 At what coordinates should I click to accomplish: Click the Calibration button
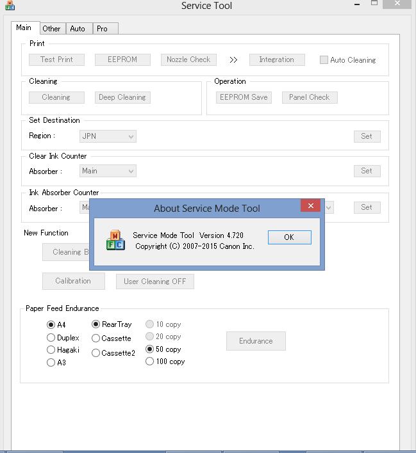click(x=74, y=281)
